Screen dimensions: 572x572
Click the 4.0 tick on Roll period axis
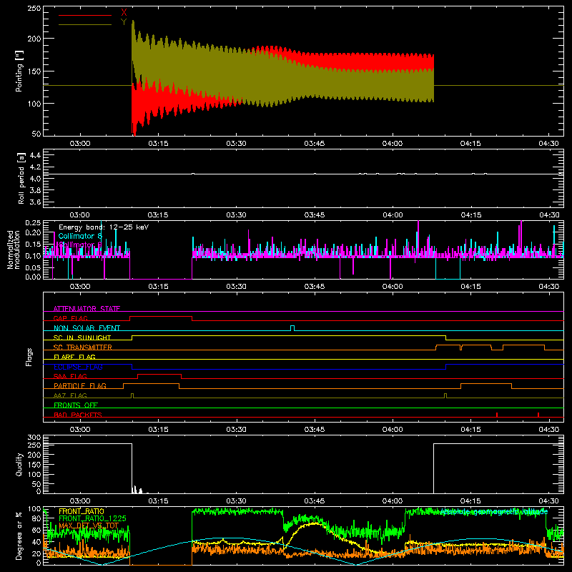[35, 179]
